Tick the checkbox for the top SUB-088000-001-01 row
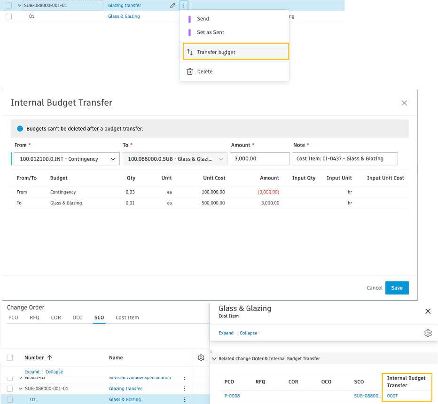Screen dimensions: 438x404 (x=9, y=6)
